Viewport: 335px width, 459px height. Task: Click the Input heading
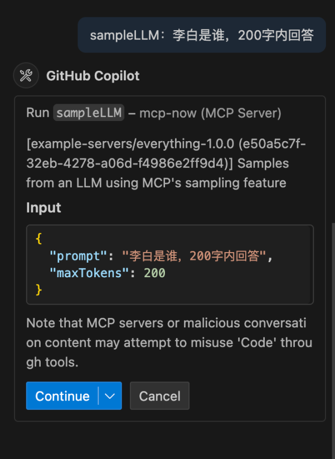coord(43,208)
